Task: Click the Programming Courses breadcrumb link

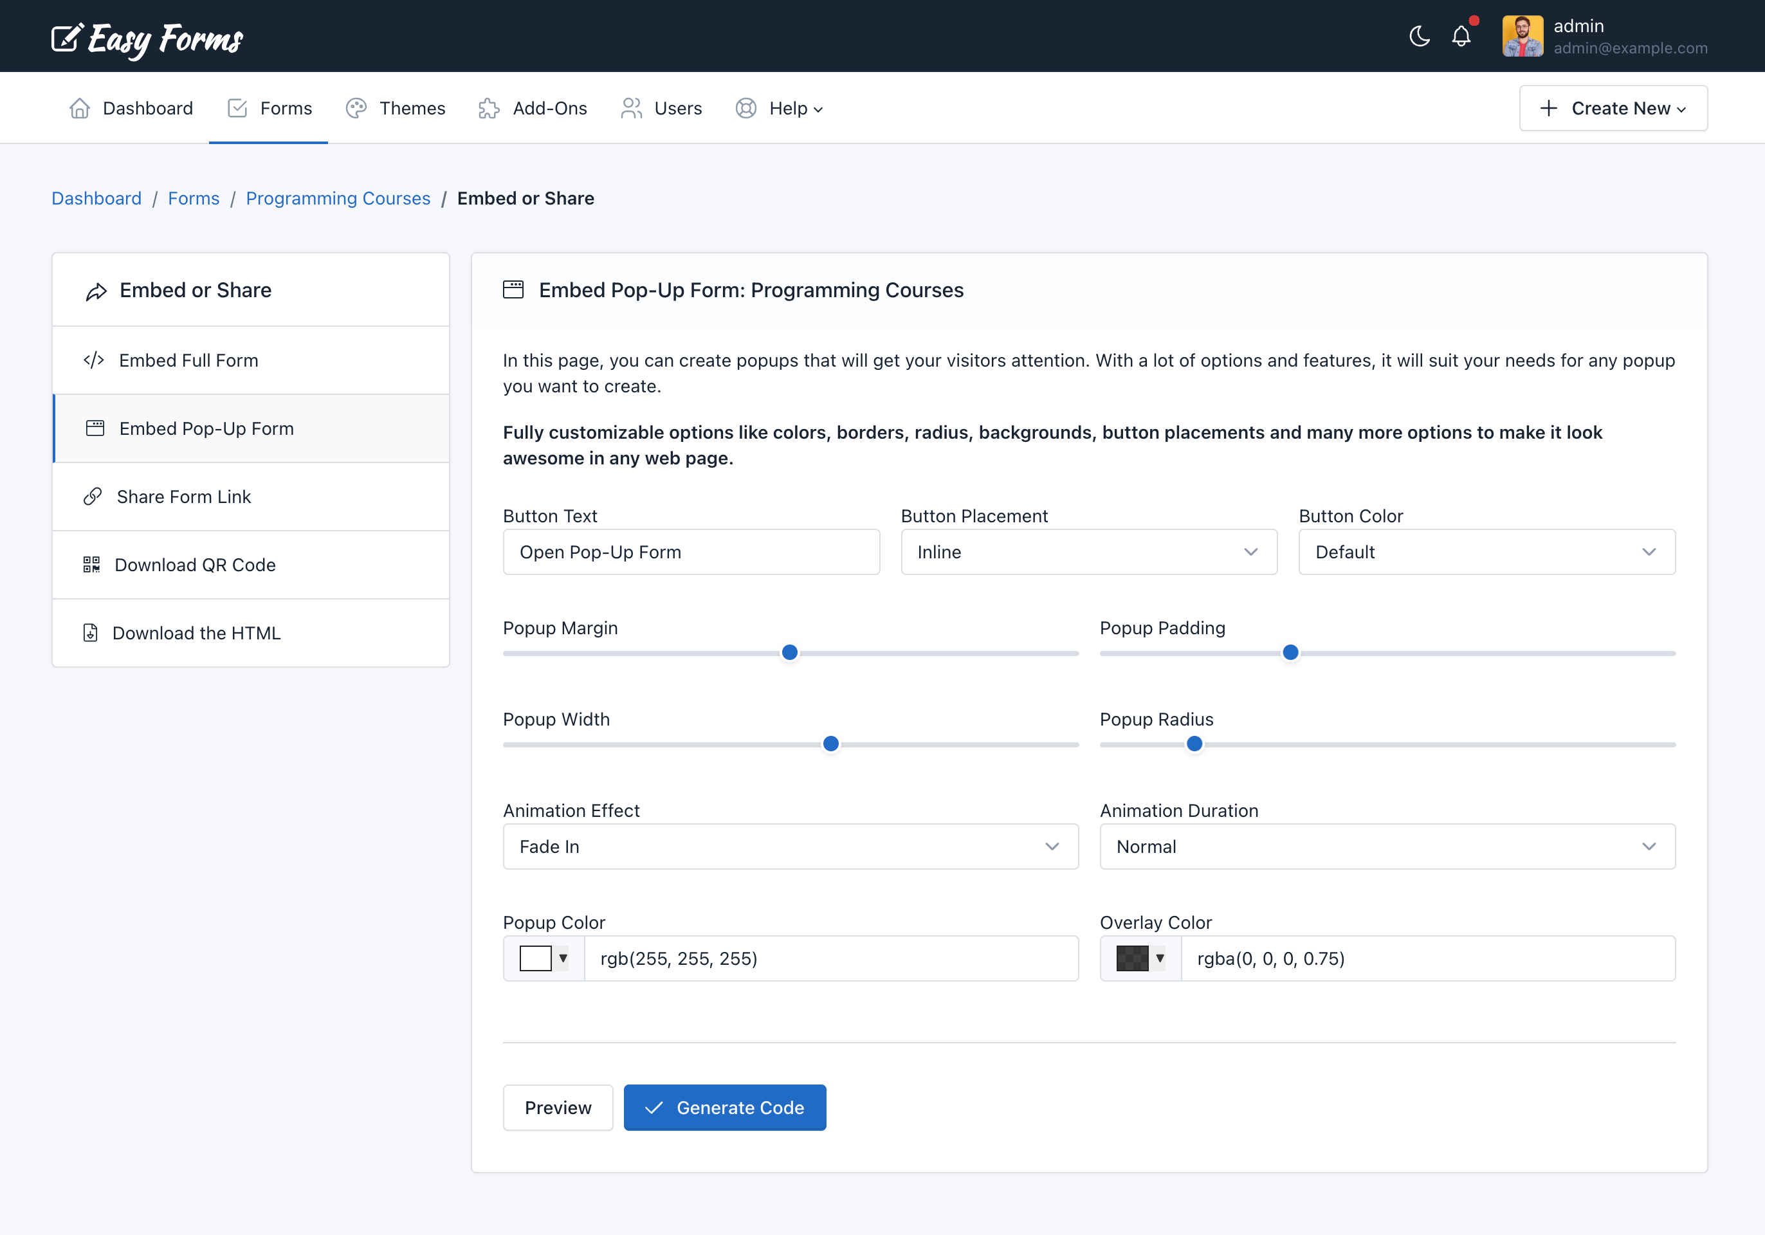Action: coord(338,198)
